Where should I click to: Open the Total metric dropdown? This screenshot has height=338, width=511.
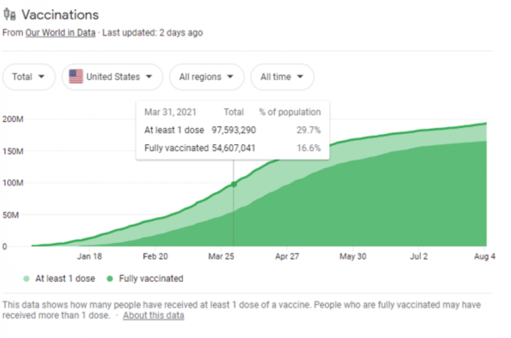click(x=28, y=77)
